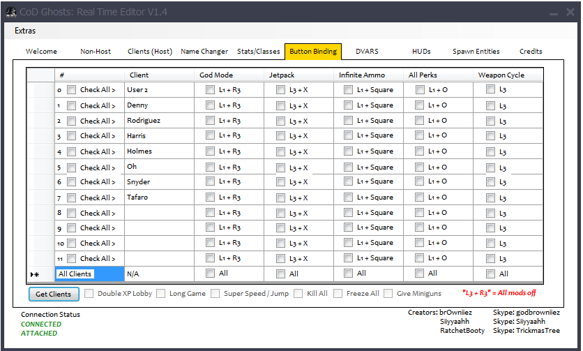Check God Mode All checkbox
This screenshot has width=583, height=351.
[210, 274]
